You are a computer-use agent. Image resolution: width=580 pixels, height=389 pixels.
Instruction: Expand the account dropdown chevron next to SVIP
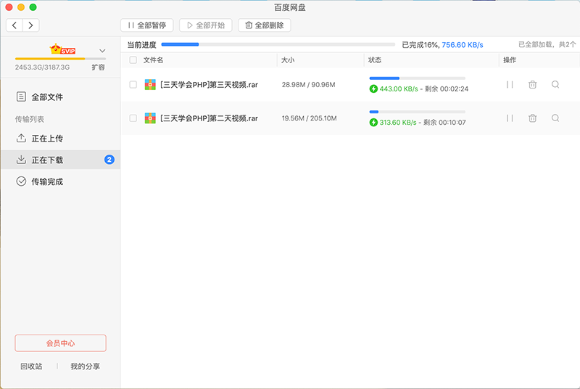click(x=102, y=51)
